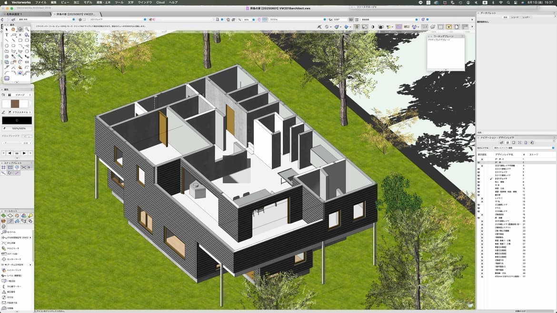Select アクティブレイヤプレーン in Working Planes list
The image size is (557, 313).
coord(440,40)
